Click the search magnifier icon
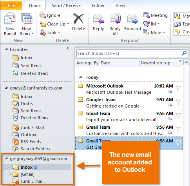The height and width of the screenshot is (186, 190). [x=184, y=53]
